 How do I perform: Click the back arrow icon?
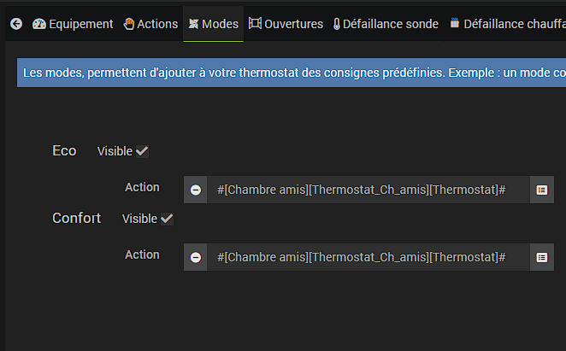pyautogui.click(x=16, y=24)
